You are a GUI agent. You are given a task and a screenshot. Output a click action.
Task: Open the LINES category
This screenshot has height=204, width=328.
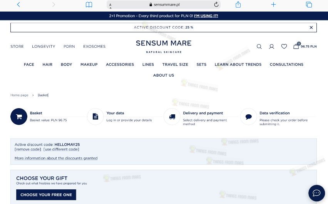148,64
